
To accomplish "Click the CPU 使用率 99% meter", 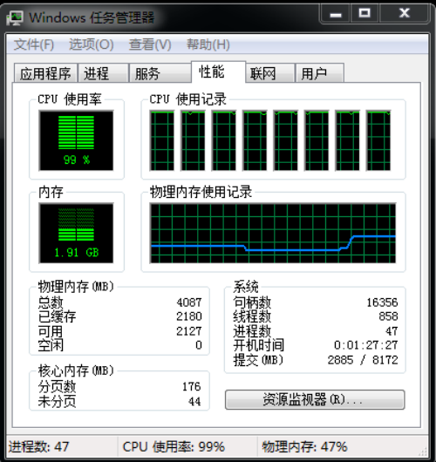I will coord(76,140).
